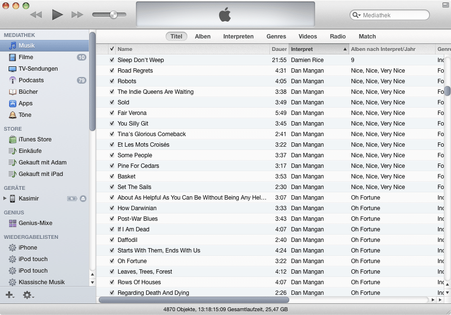
Task: Click the Damien Rice artist cell
Action: pyautogui.click(x=307, y=60)
